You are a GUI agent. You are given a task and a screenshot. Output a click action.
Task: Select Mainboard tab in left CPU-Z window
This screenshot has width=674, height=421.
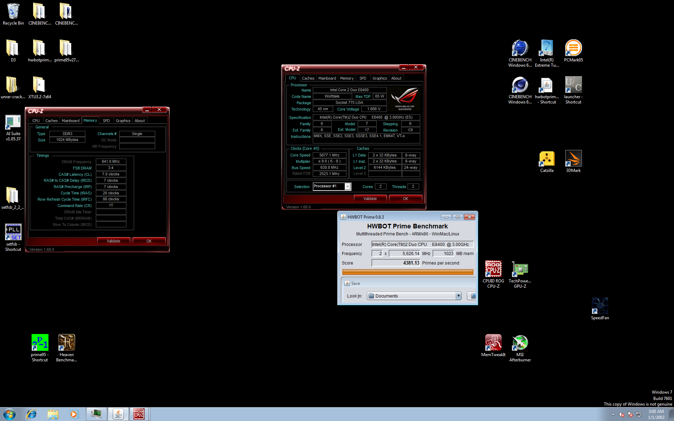pyautogui.click(x=71, y=121)
